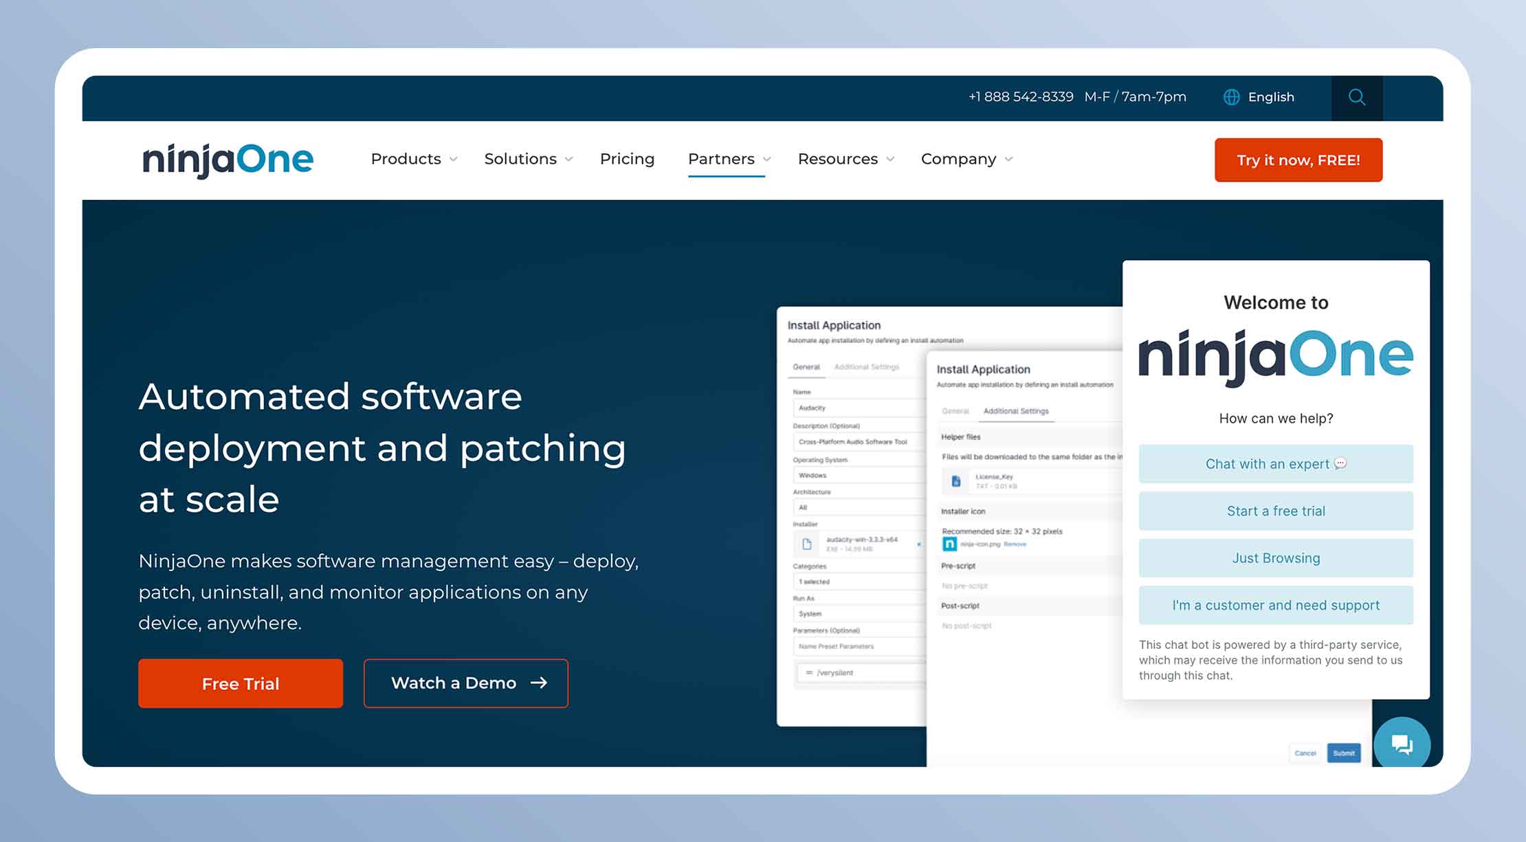
Task: Expand the Company dropdown chevron
Action: (1008, 159)
